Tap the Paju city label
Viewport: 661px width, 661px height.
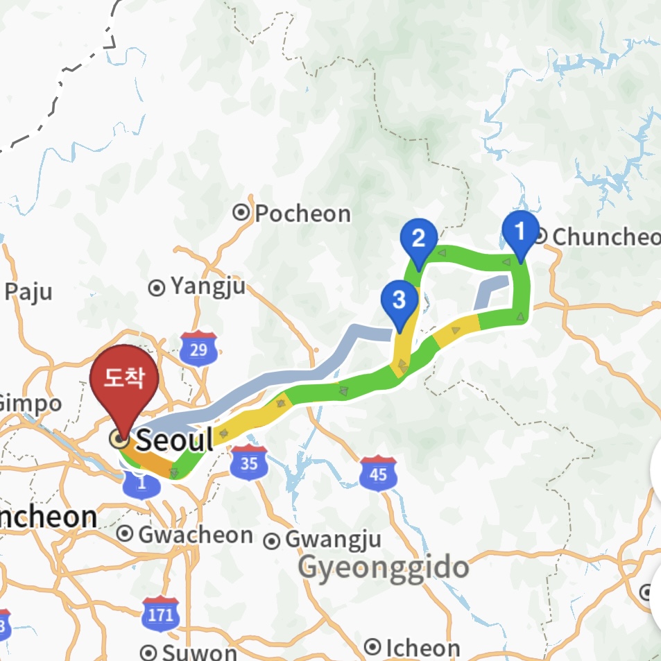28,292
